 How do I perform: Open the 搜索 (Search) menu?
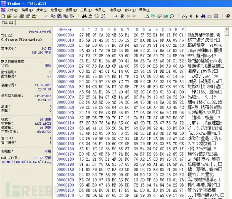[x=42, y=10]
